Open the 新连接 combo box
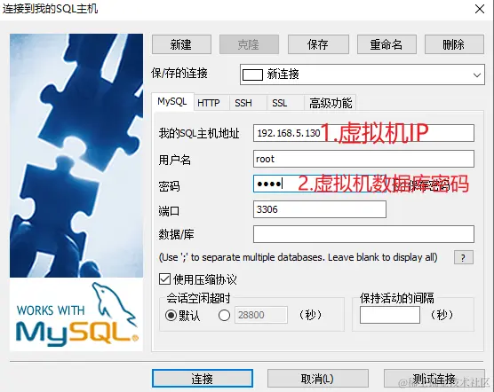Viewport: 494px width, 392px height. point(362,74)
